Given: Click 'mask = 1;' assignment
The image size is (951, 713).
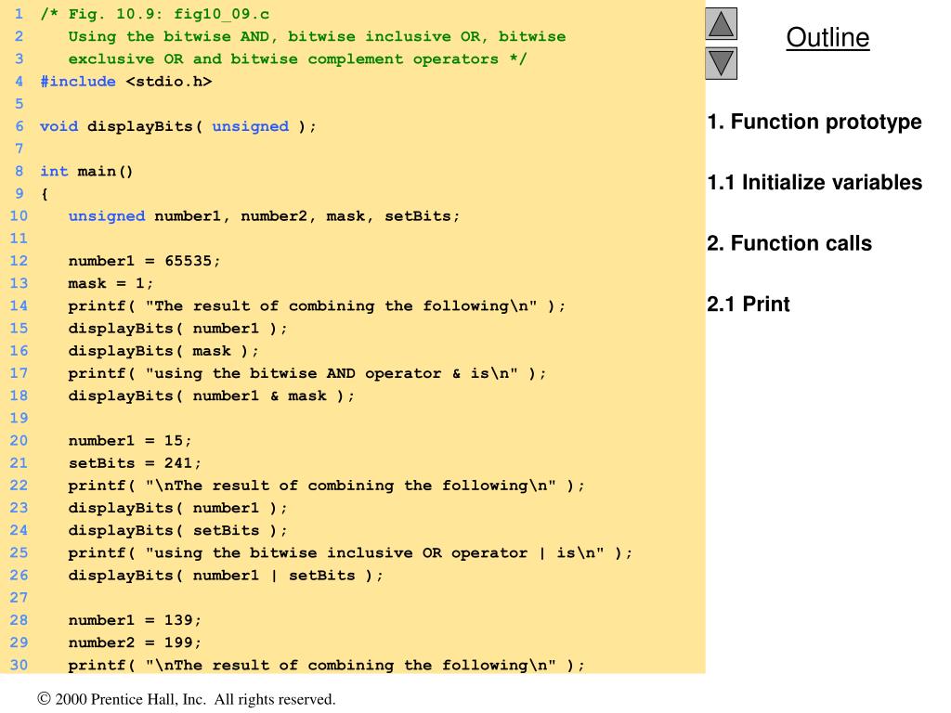Looking at the screenshot, I should [111, 283].
